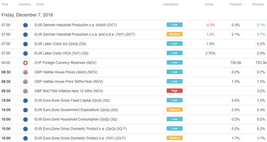Viewport: 267px width, 142px height.
Task: Click previous value 753.3b
Action: click(261, 63)
